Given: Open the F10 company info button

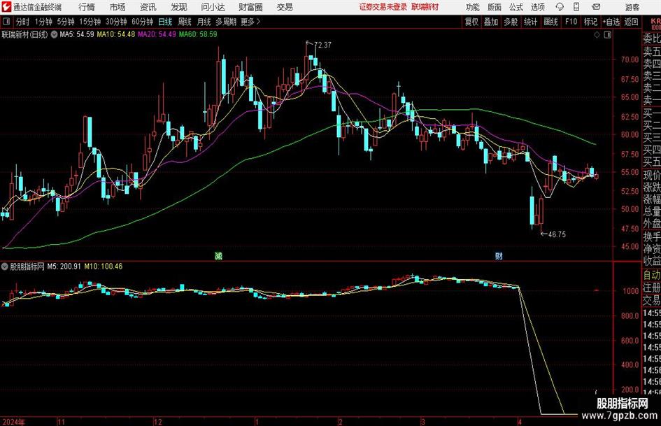Looking at the screenshot, I should pos(571,22).
